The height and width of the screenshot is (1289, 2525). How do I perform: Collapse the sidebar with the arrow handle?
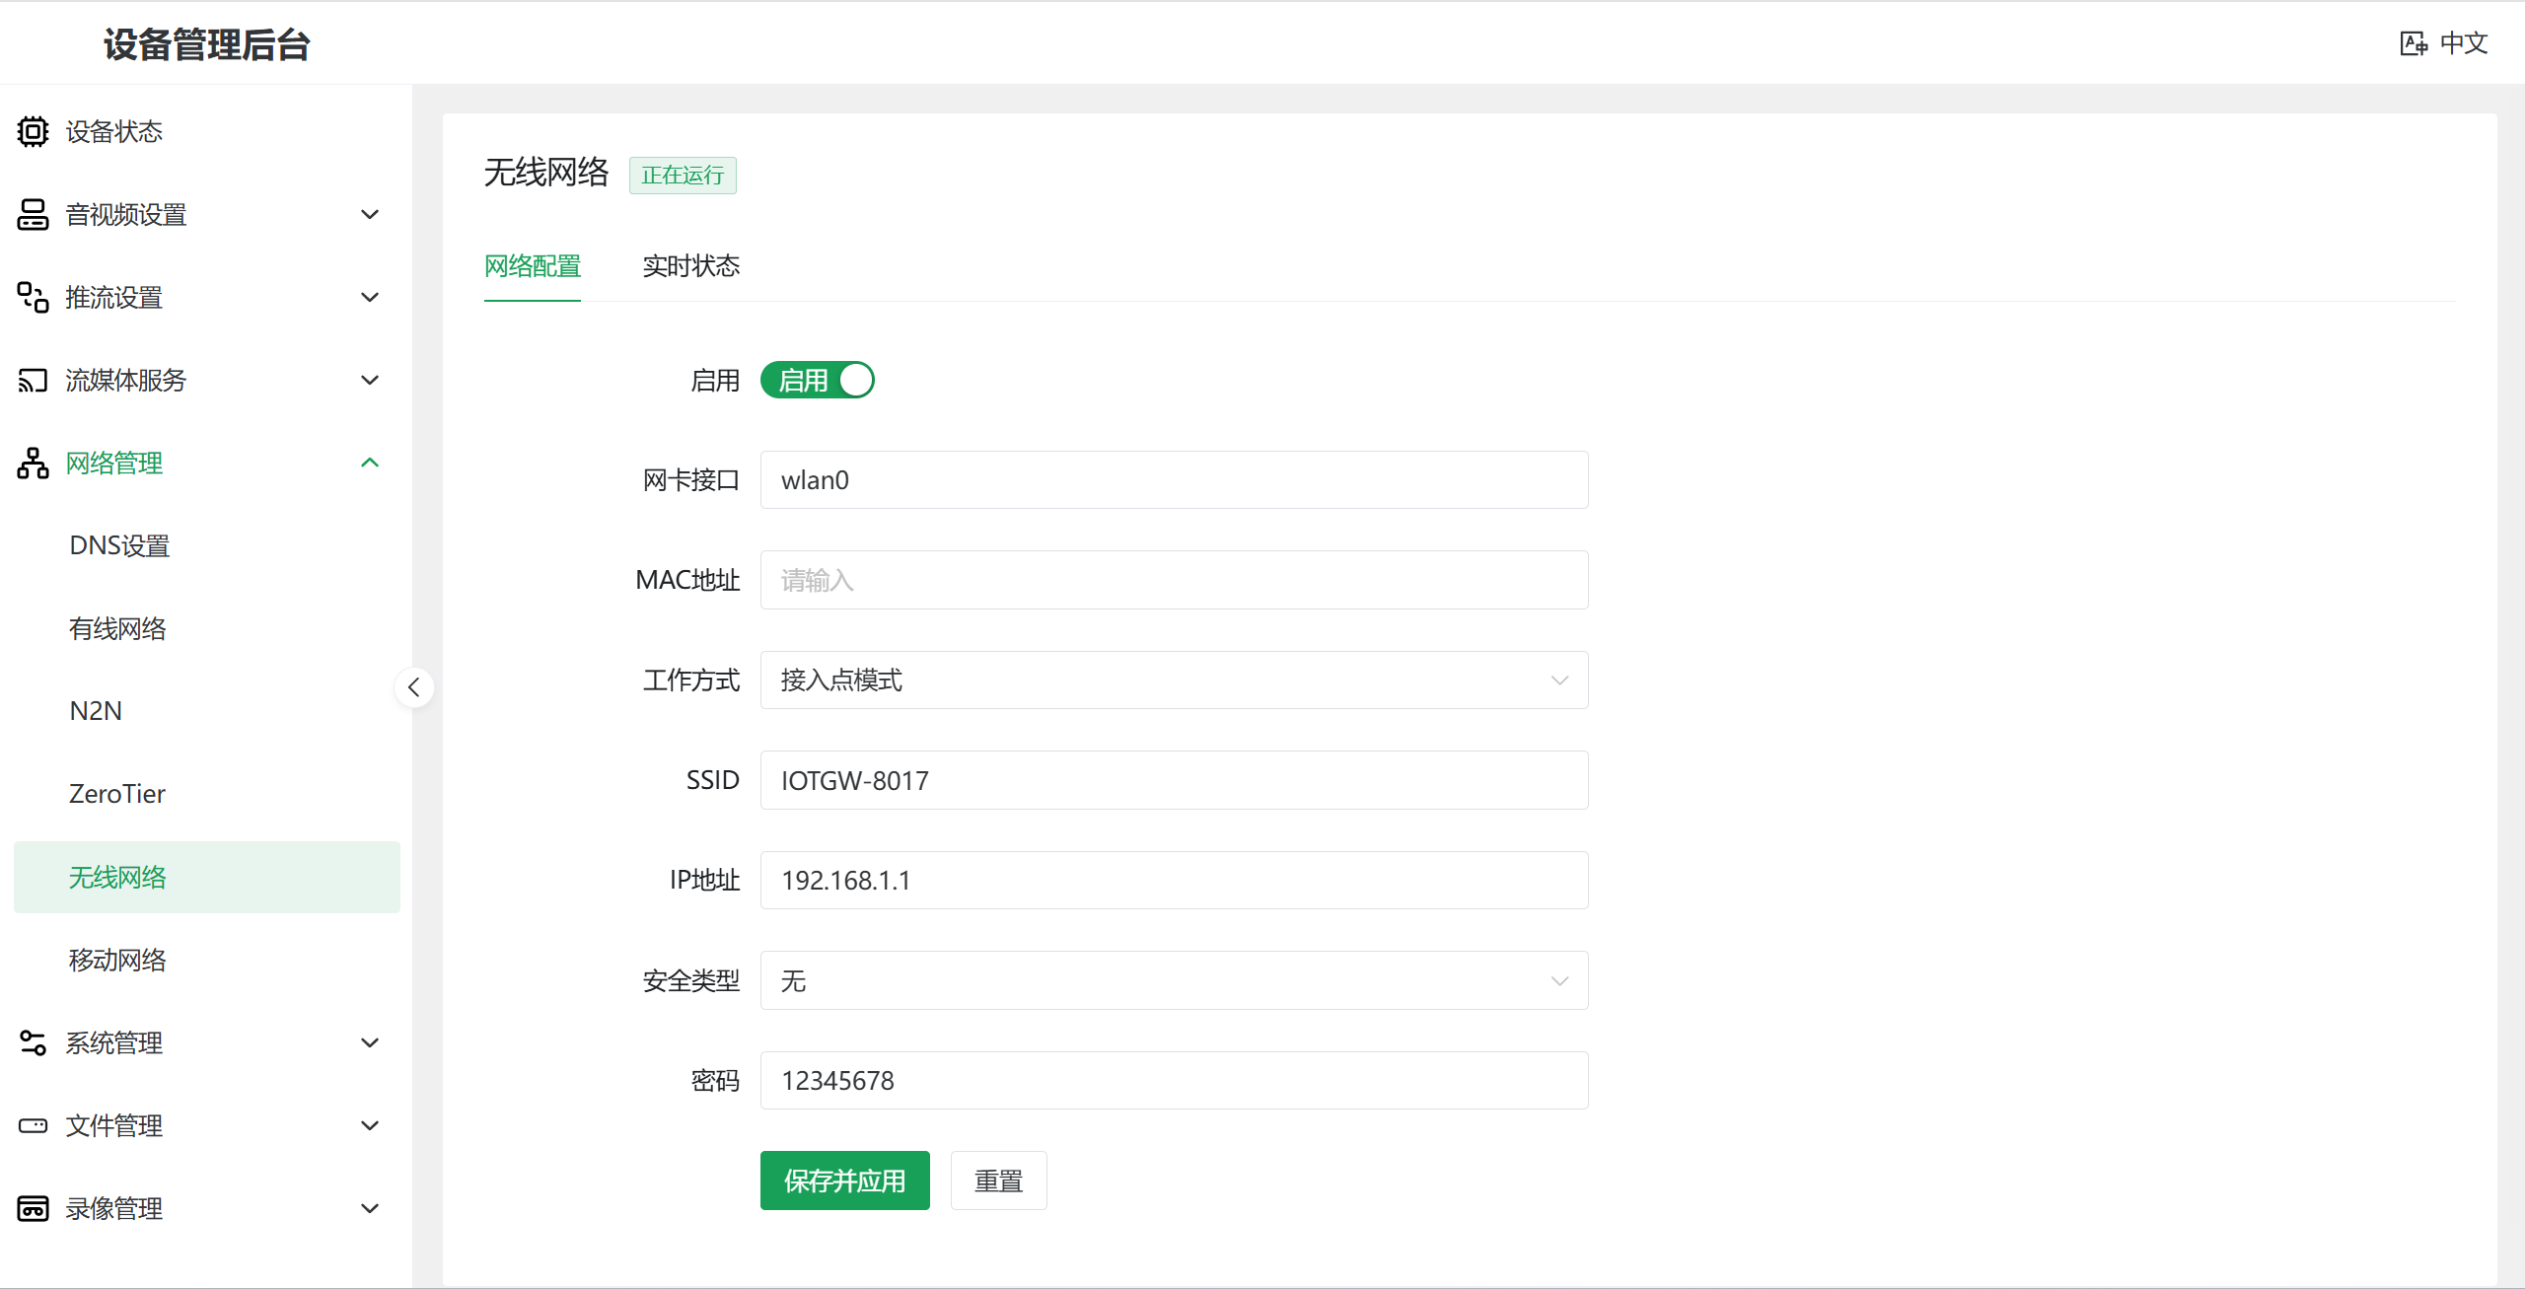click(x=414, y=687)
